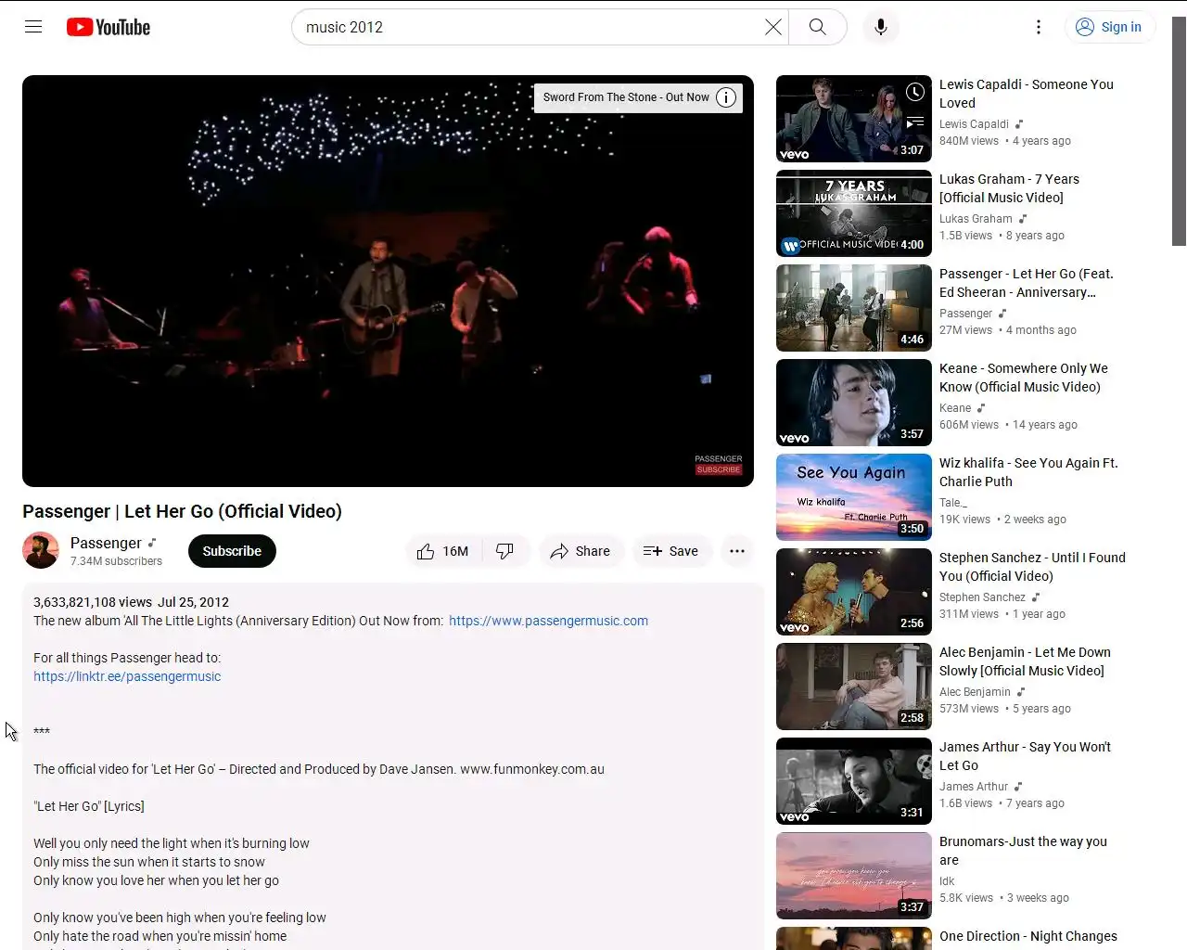Click the magnifier search button
Image resolution: width=1187 pixels, height=950 pixels.
tap(817, 27)
